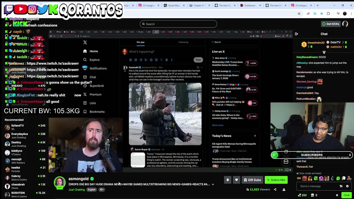Close the Dashboard browser tab

point(260,5)
